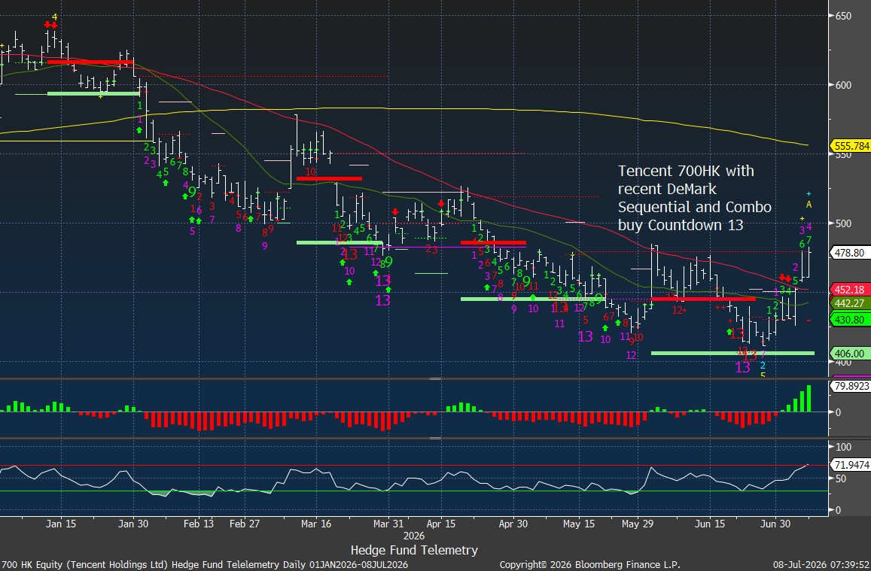Image resolution: width=871 pixels, height=571 pixels.
Task: Select the 600 price axis tick
Action: pos(843,85)
